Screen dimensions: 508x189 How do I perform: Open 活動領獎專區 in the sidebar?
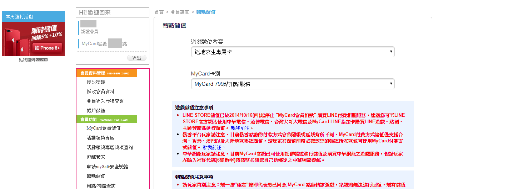[x=100, y=138]
